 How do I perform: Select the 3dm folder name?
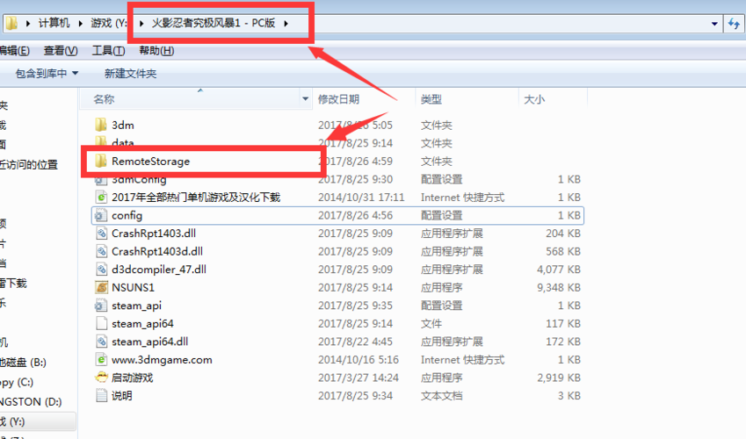point(123,125)
